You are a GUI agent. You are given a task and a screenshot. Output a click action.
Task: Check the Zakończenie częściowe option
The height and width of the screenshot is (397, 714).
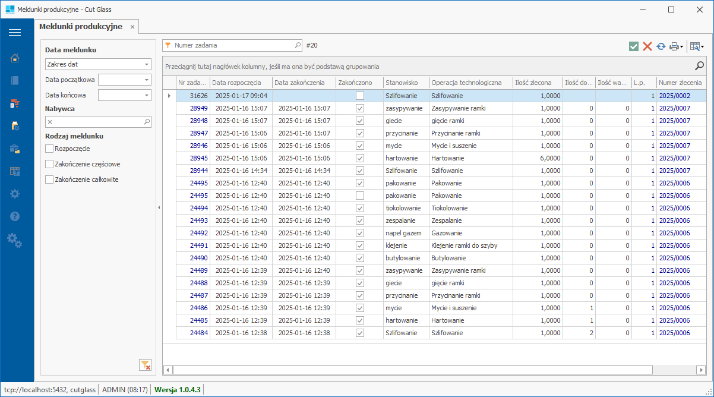(x=49, y=164)
